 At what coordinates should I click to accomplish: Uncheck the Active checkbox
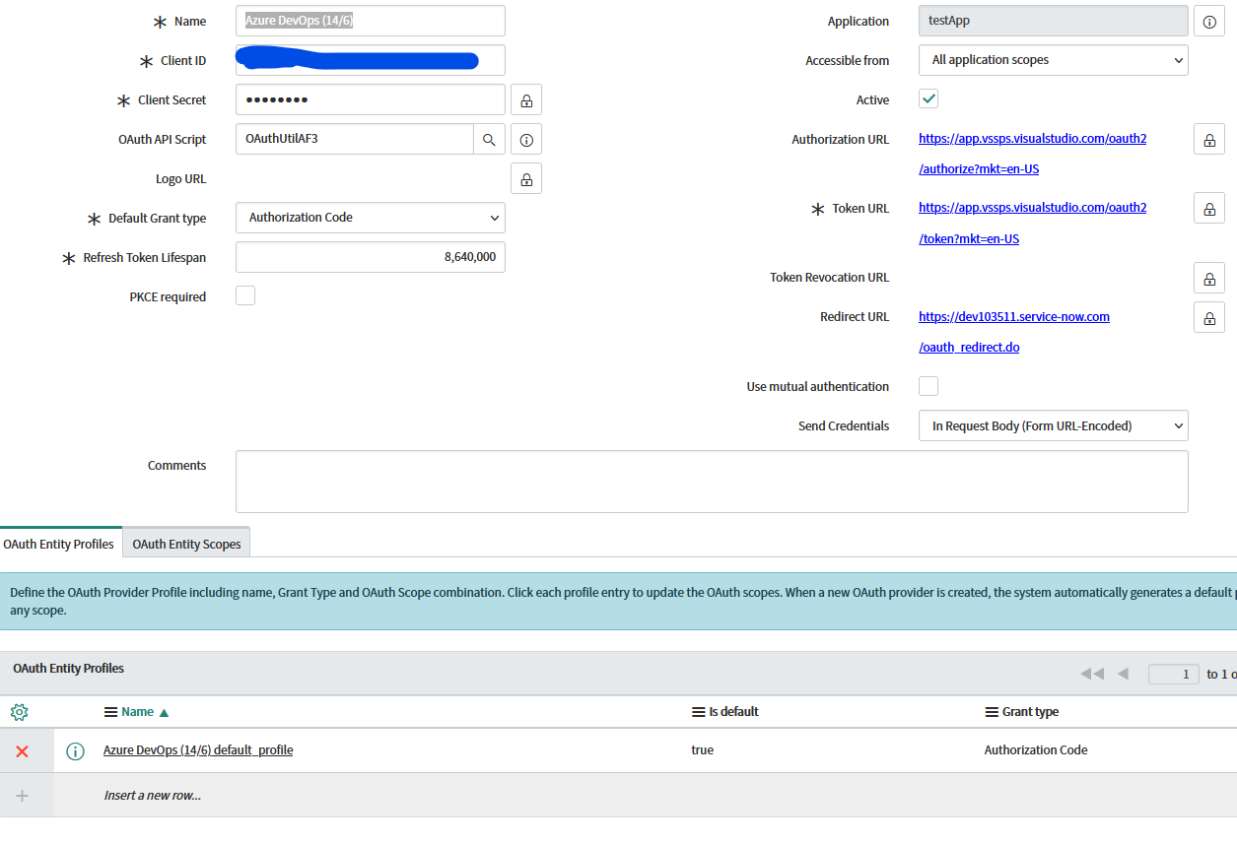click(928, 98)
